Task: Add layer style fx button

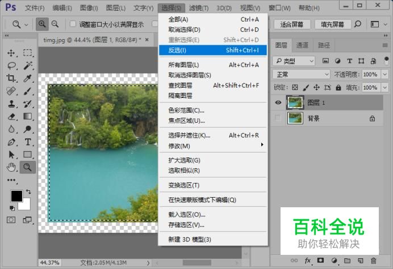Action: tap(308, 261)
